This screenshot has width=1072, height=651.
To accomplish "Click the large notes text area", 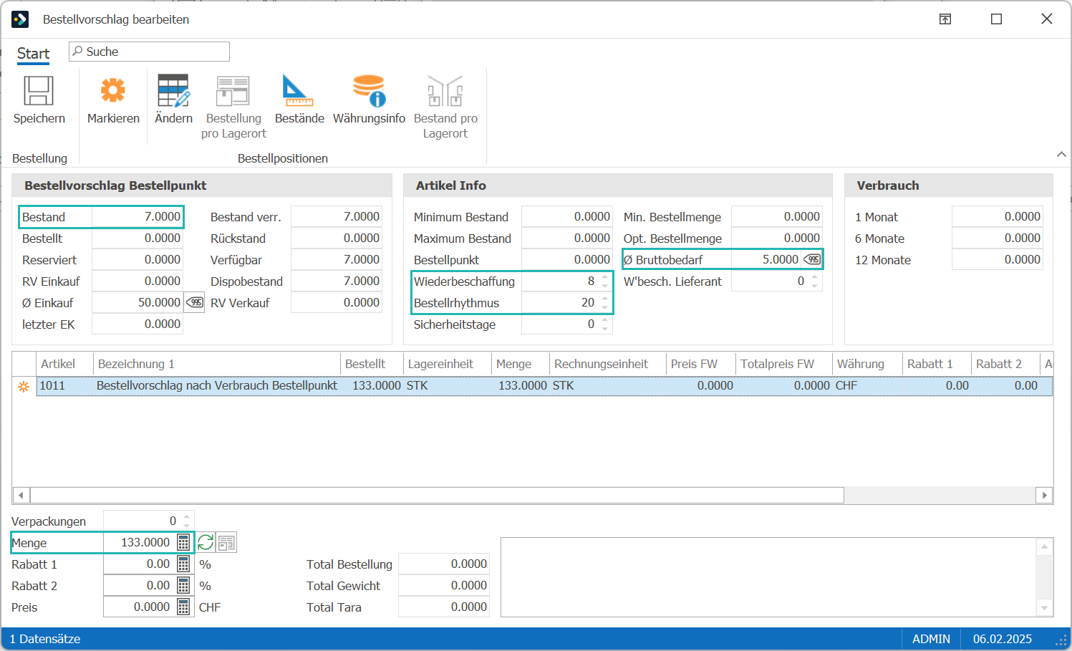I will pos(768,577).
